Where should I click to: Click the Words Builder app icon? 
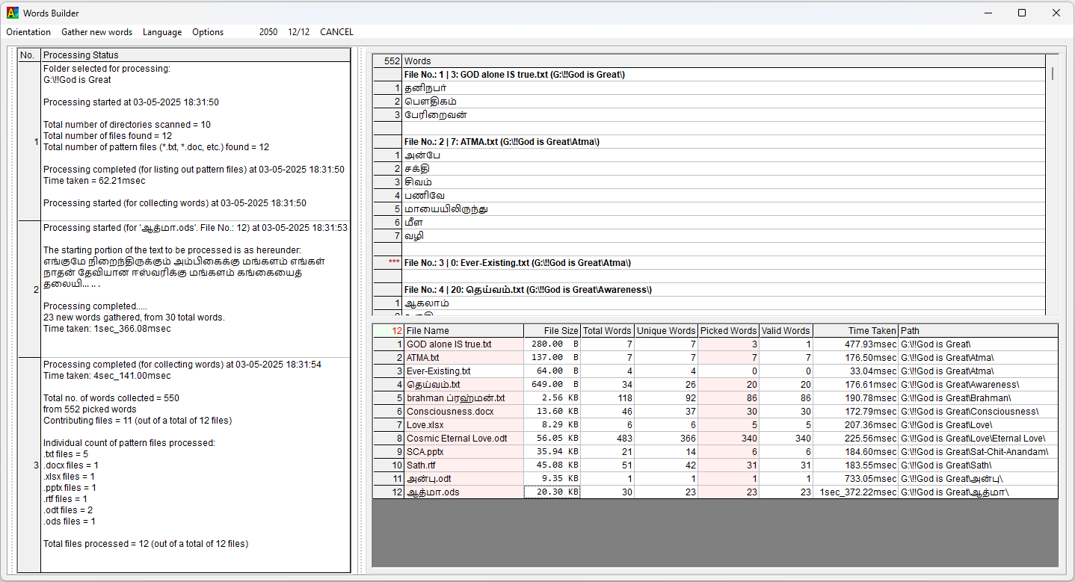tap(12, 13)
